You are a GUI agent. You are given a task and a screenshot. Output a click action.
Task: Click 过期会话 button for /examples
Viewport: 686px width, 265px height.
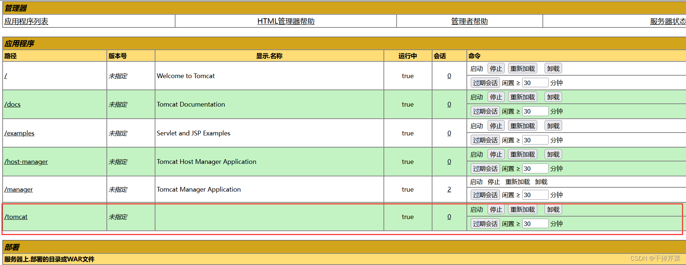(x=485, y=140)
